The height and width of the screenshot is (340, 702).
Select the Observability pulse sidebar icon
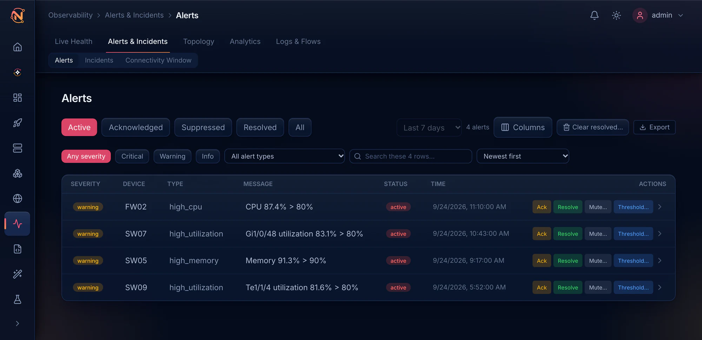[18, 224]
